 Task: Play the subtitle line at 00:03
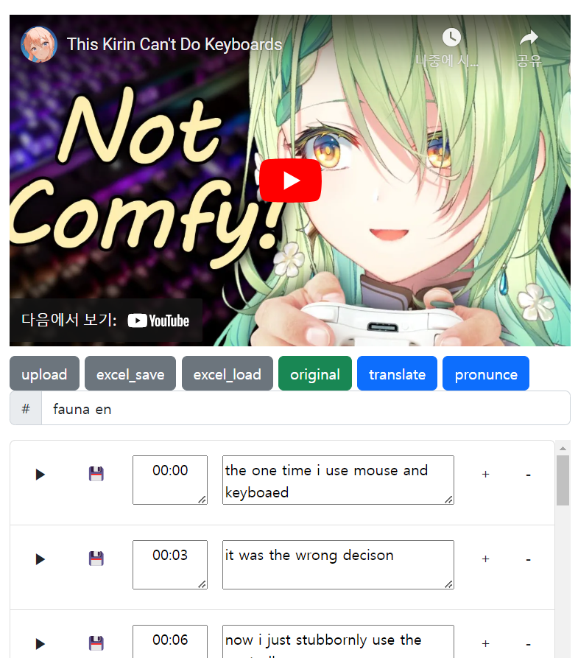tap(40, 559)
